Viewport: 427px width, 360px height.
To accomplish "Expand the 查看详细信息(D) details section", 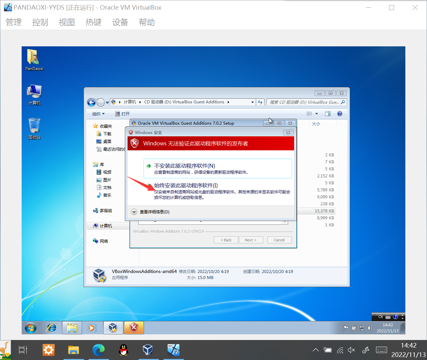I will (134, 212).
